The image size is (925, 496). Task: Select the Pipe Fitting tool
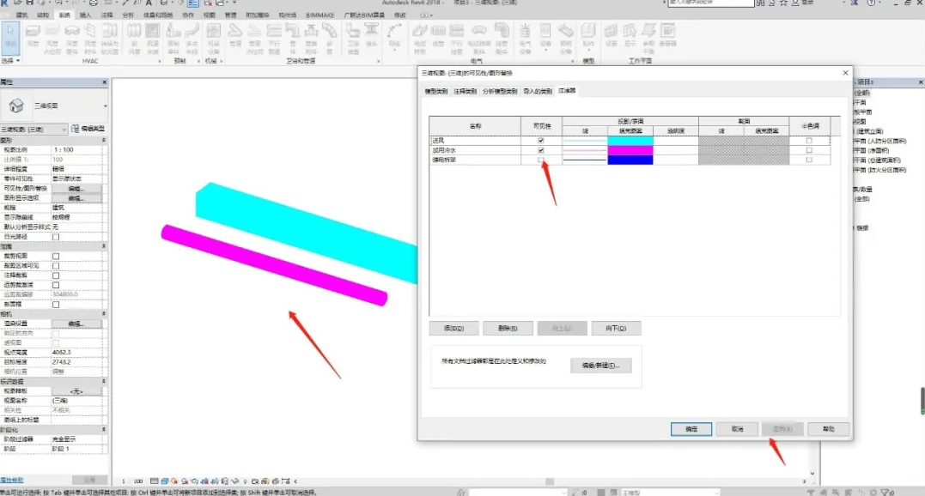click(x=293, y=39)
